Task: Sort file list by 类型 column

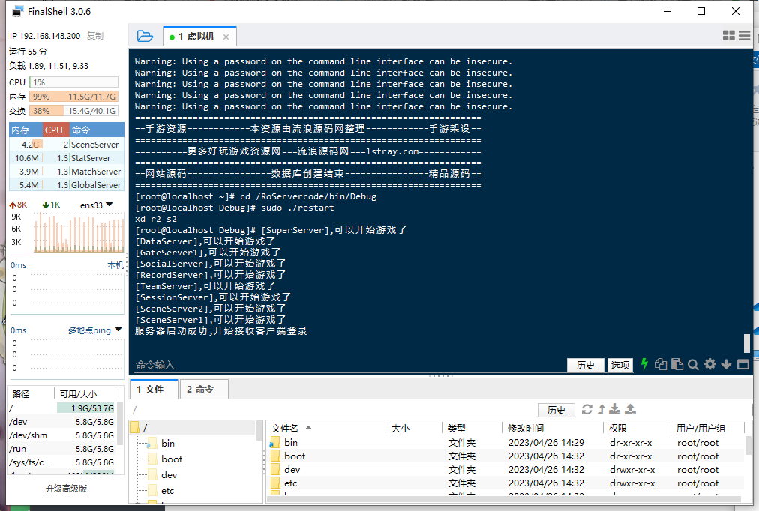Action: pos(472,428)
